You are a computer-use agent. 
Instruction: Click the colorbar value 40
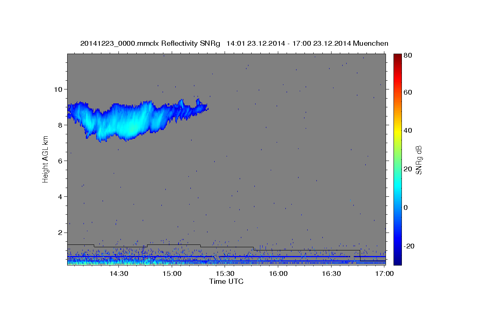tap(408, 130)
